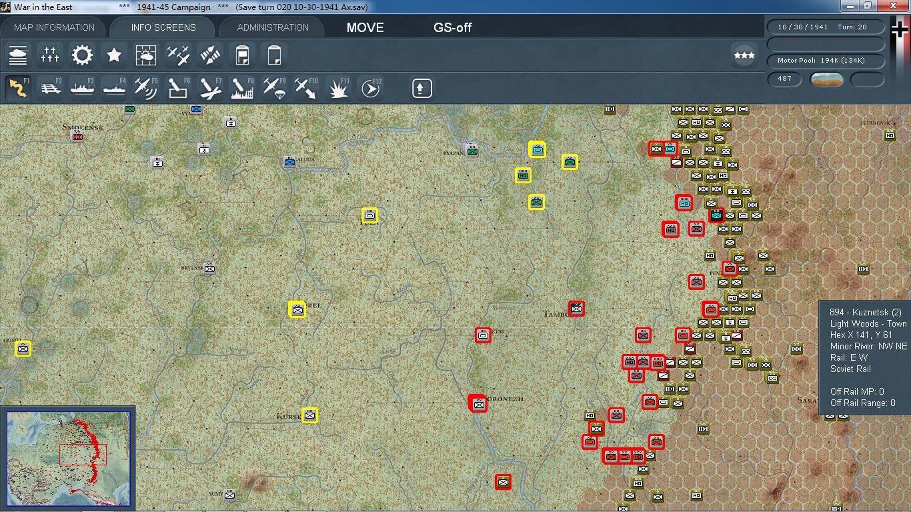Open the victory star icon screen
911x512 pixels.
[114, 55]
